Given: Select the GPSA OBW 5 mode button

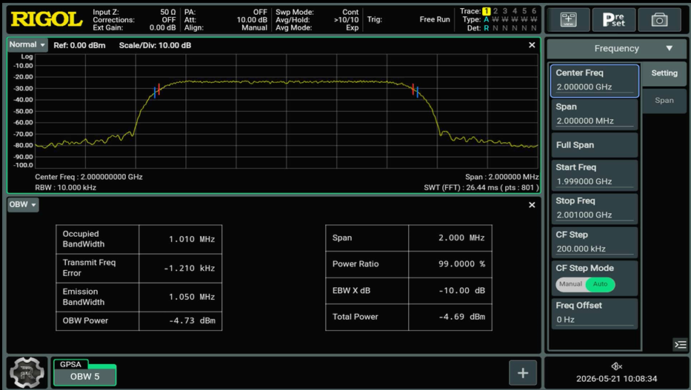Looking at the screenshot, I should click(x=84, y=373).
